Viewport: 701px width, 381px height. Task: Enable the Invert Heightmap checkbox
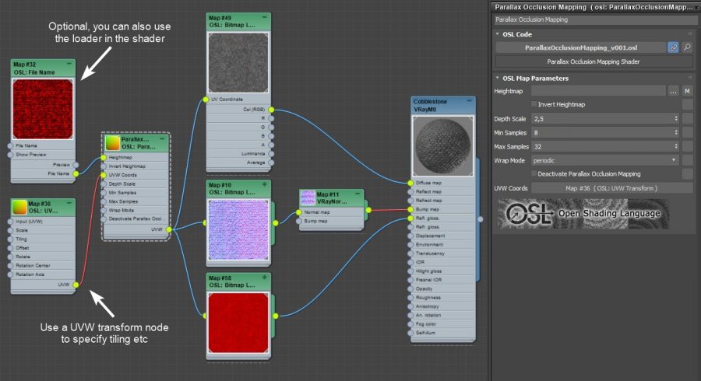[534, 104]
